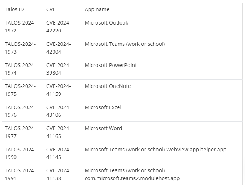Click Microsoft PowerPoint text
The width and height of the screenshot is (245, 187).
coord(111,65)
